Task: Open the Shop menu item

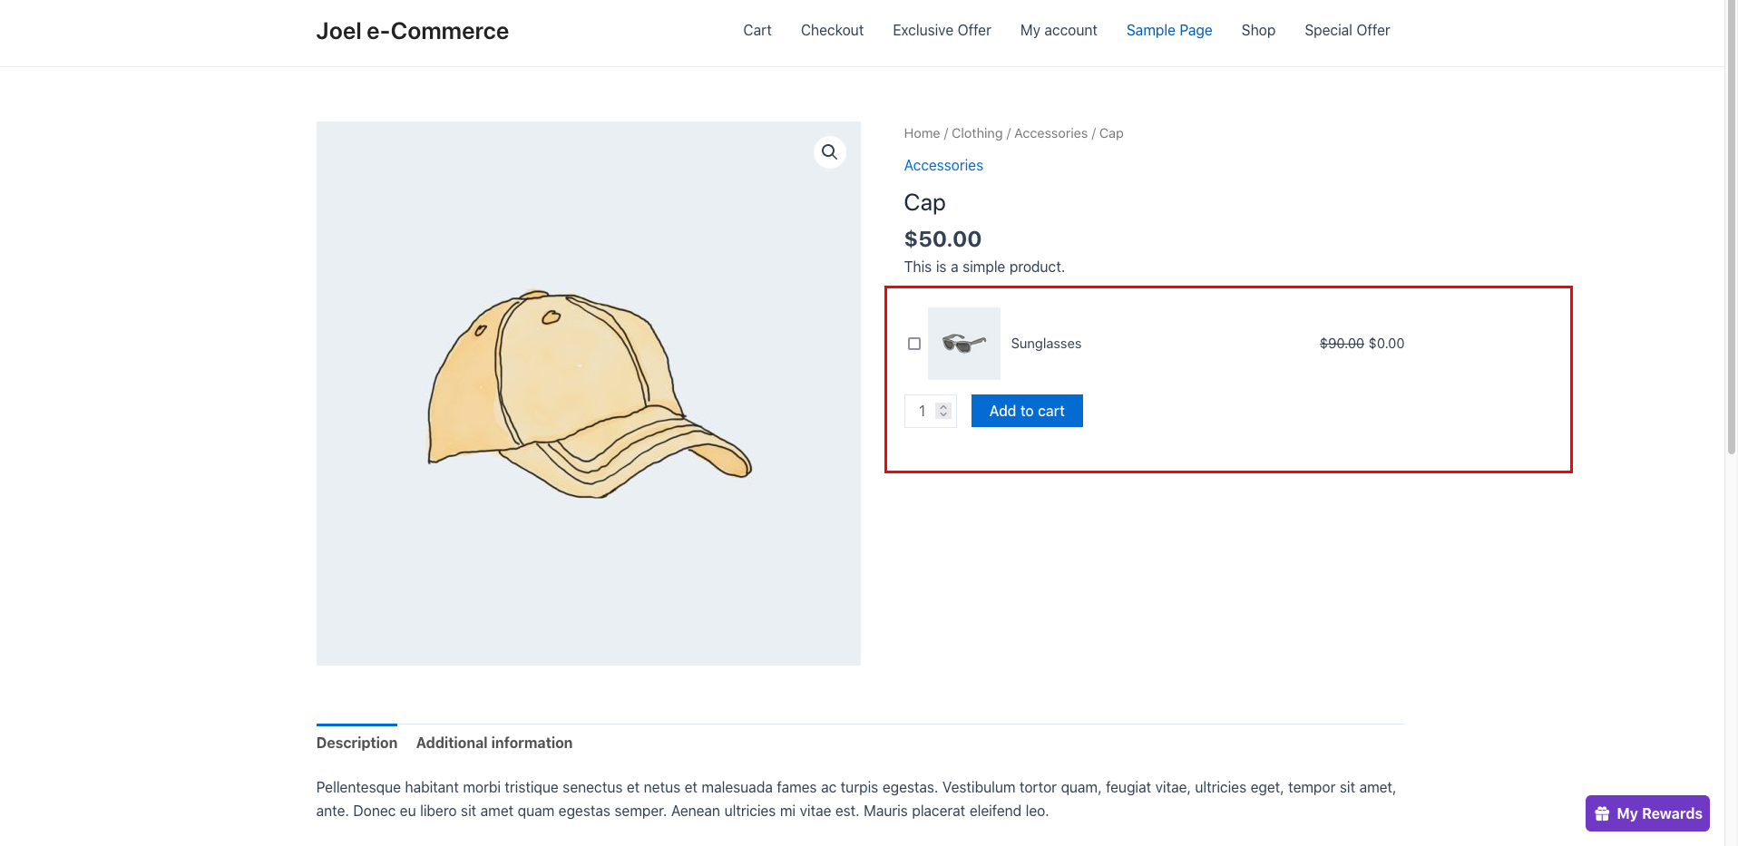Action: click(1257, 31)
